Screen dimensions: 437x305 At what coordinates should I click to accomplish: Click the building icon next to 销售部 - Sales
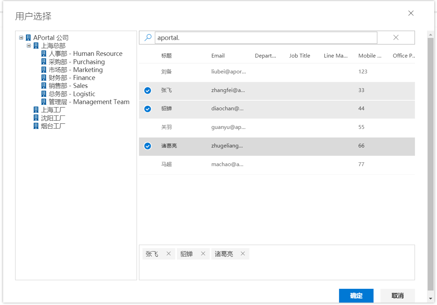coord(44,86)
